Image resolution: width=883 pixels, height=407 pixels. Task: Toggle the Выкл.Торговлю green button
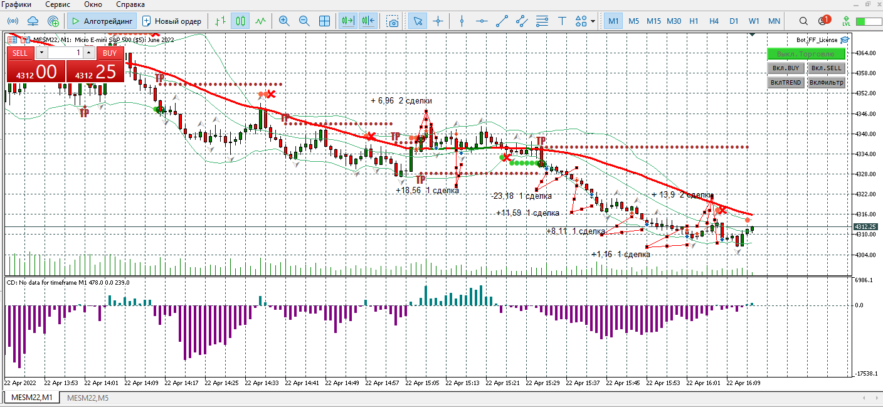[806, 54]
